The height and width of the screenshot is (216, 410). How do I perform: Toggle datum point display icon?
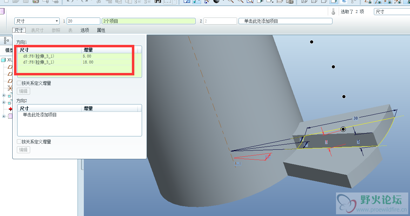388,1
